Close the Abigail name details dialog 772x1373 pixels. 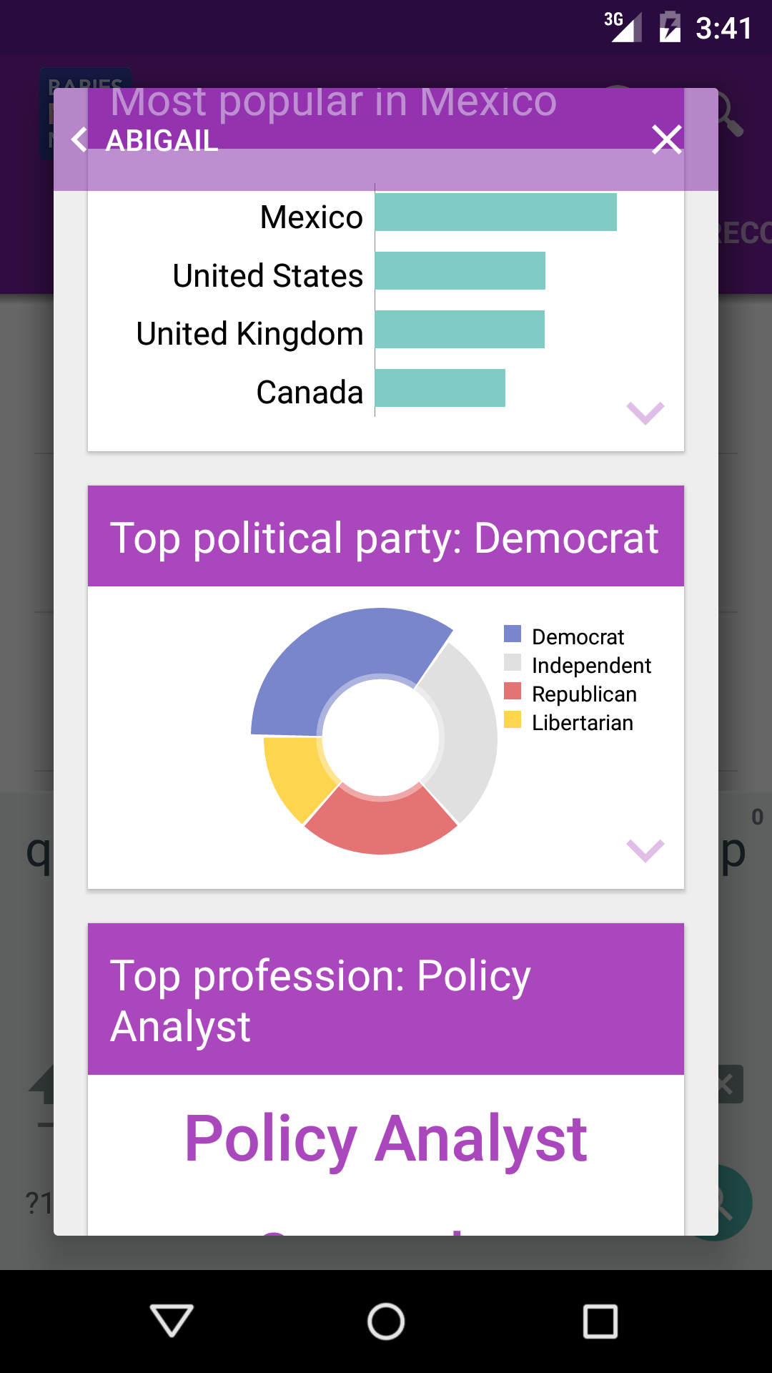666,139
